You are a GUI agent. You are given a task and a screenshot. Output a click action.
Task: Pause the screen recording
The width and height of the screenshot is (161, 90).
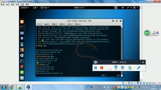[96, 68]
